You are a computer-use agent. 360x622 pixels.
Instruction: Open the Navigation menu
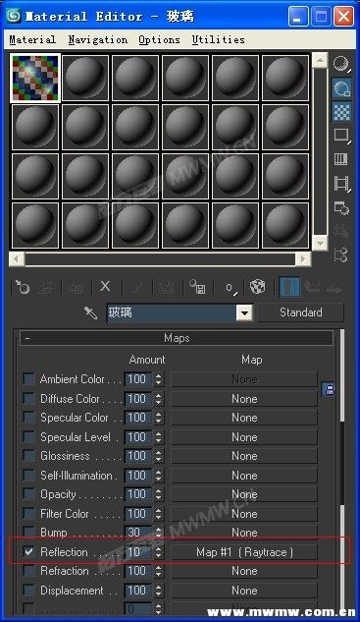pyautogui.click(x=97, y=39)
